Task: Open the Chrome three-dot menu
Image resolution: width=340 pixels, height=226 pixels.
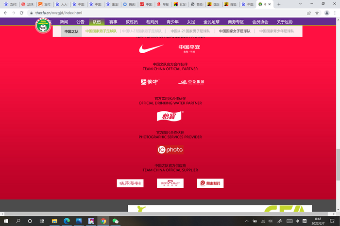Action: pyautogui.click(x=335, y=13)
